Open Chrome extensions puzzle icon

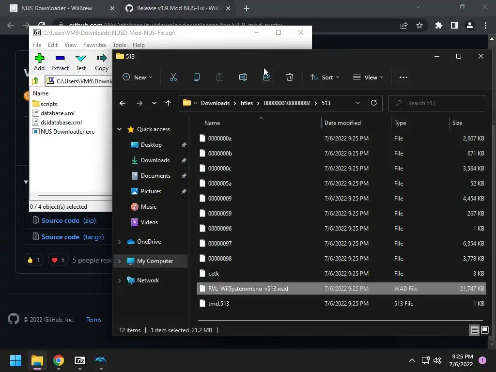click(x=439, y=25)
